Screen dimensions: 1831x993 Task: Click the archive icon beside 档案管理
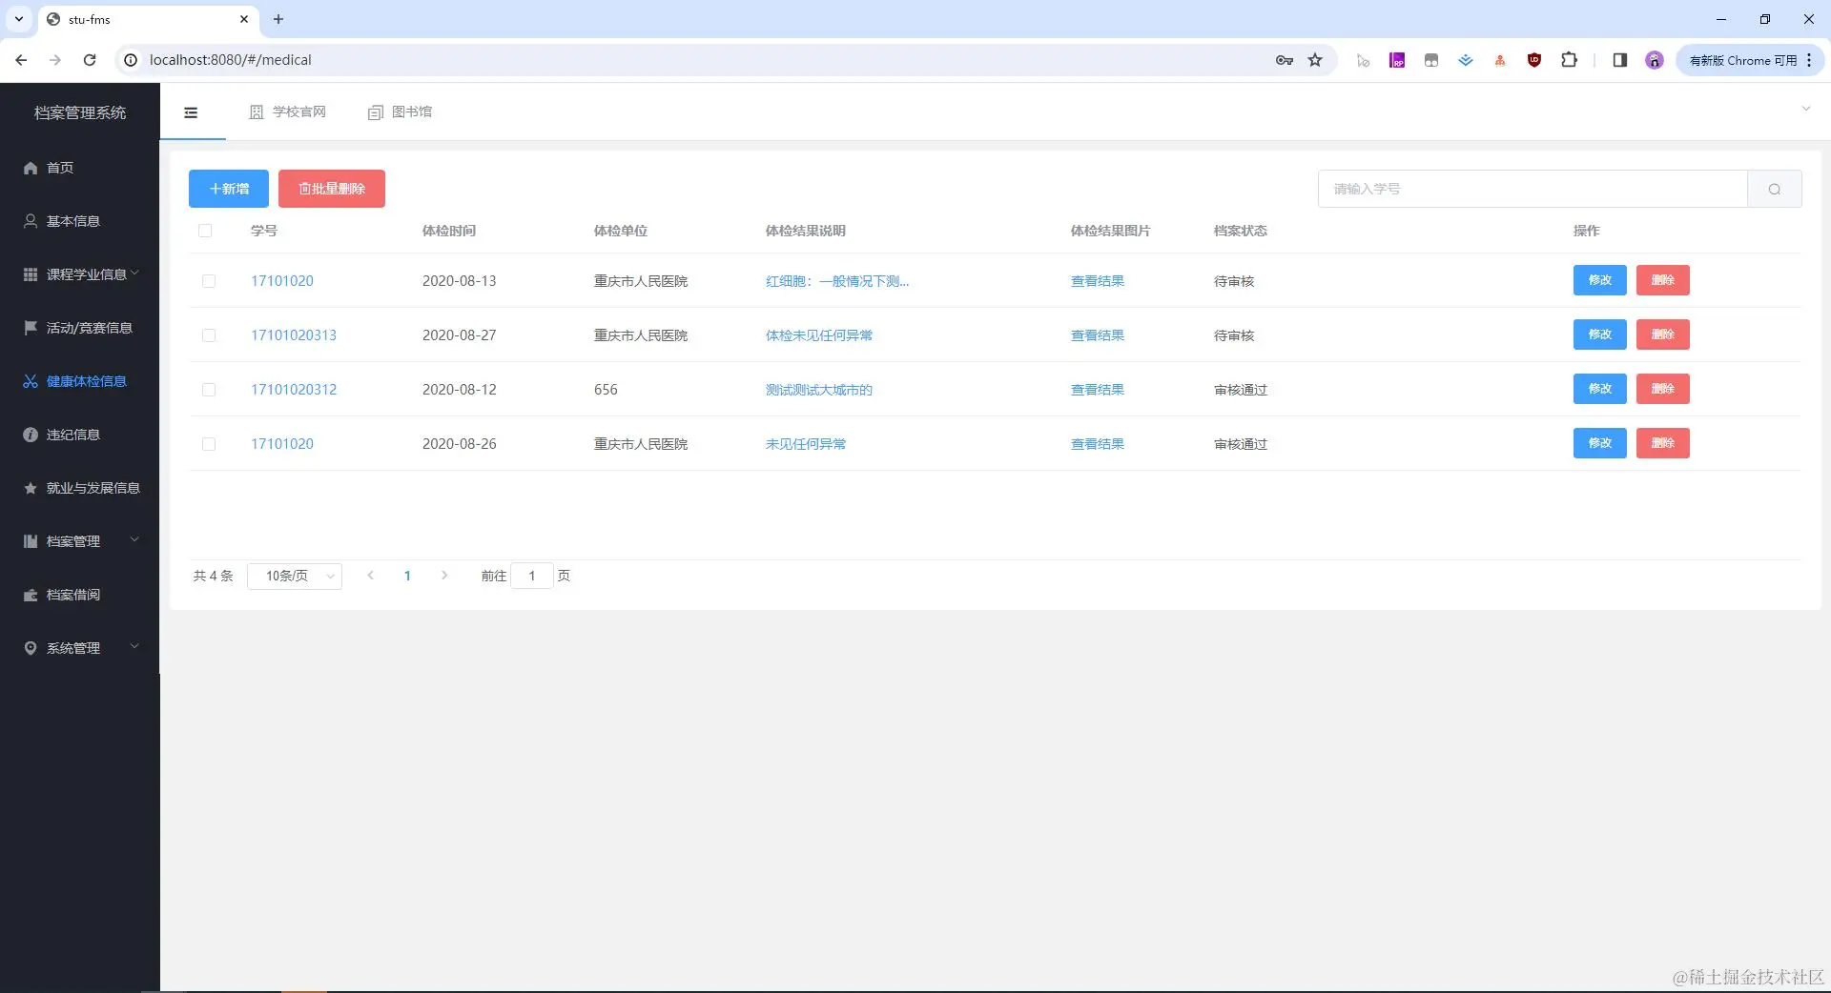tap(31, 541)
